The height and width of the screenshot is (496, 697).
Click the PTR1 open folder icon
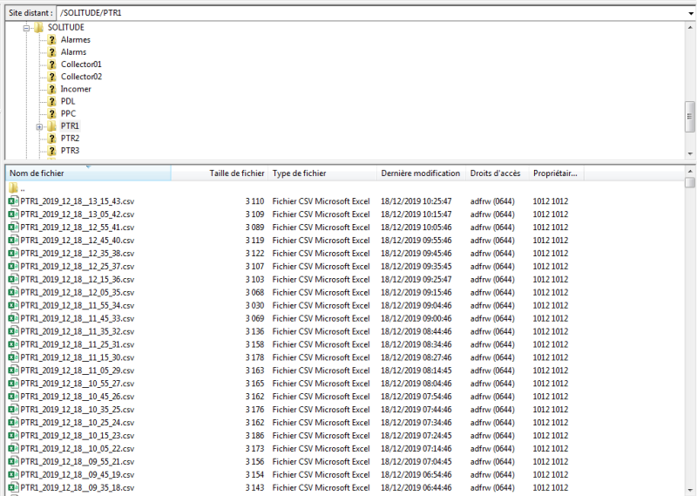pyautogui.click(x=52, y=126)
